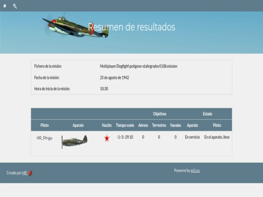Click HR_Pingu's aircraft thumbnail
263x197 pixels.
(75, 142)
